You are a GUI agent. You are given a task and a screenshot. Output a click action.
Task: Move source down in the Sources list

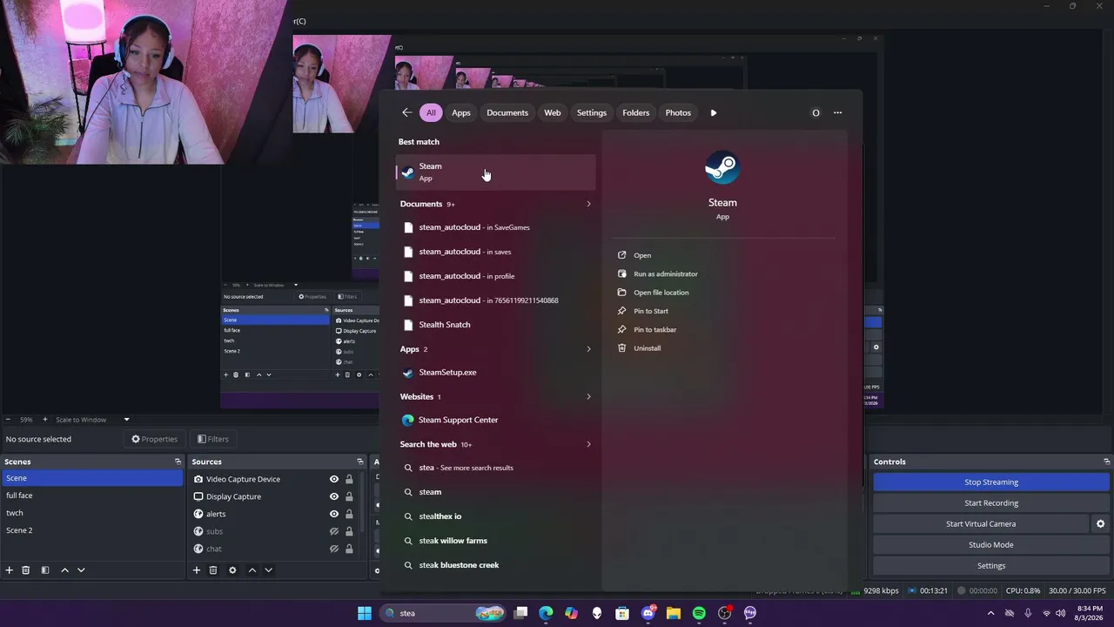[x=268, y=570]
